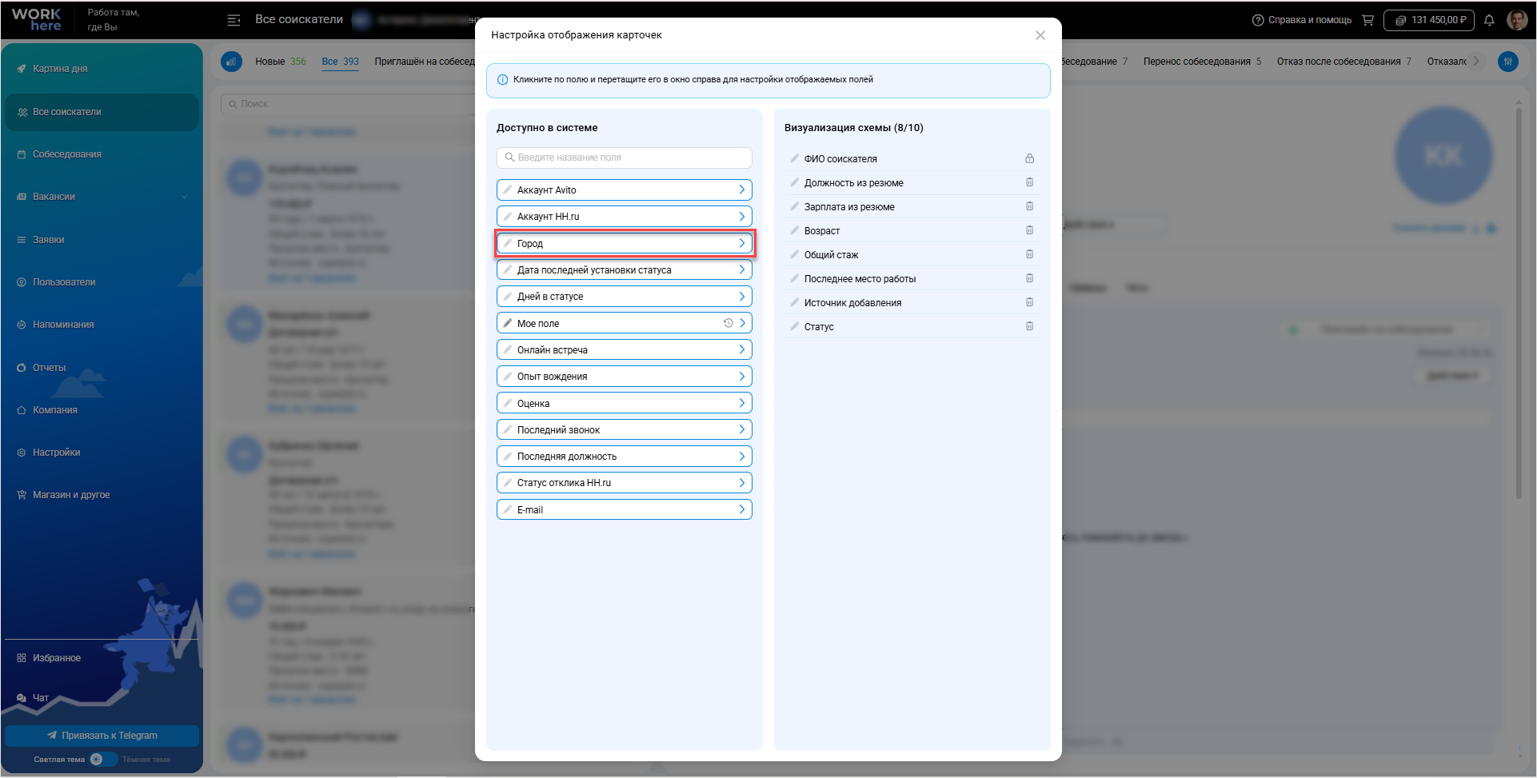The height and width of the screenshot is (778, 1537).
Task: Remove 'Общий стаж' via trash icon
Action: point(1029,254)
